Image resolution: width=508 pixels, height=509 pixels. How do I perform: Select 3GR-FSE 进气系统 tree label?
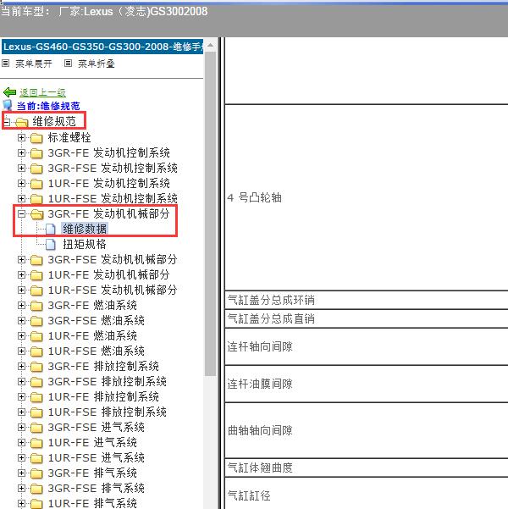coord(96,427)
